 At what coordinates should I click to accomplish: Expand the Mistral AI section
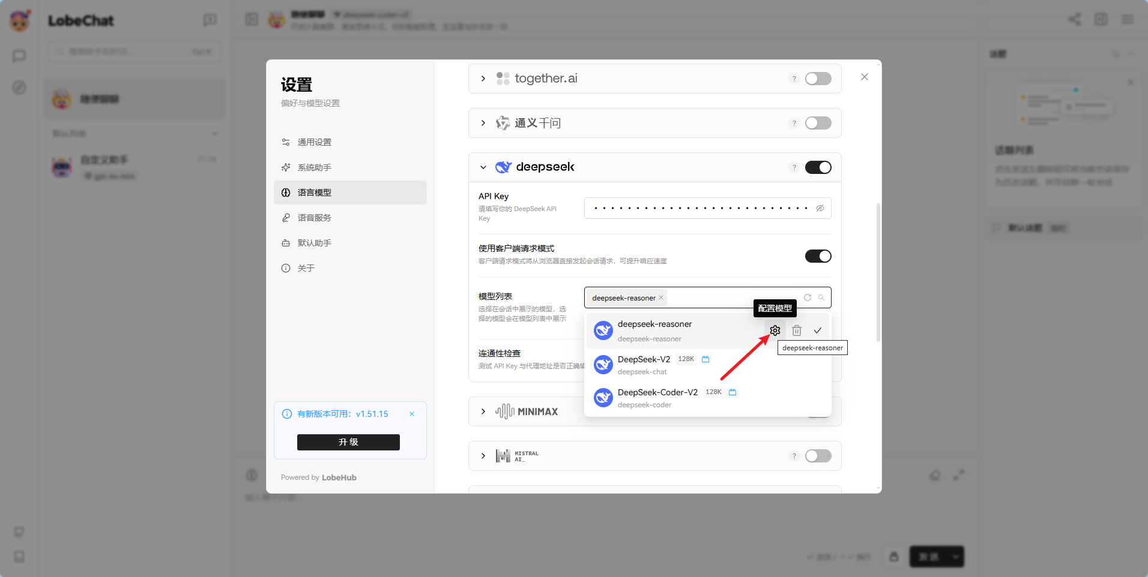[483, 456]
